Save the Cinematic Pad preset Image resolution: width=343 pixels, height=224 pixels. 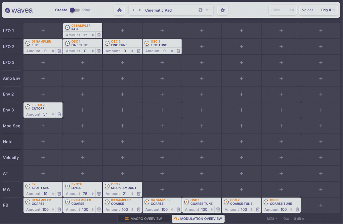click(200, 10)
